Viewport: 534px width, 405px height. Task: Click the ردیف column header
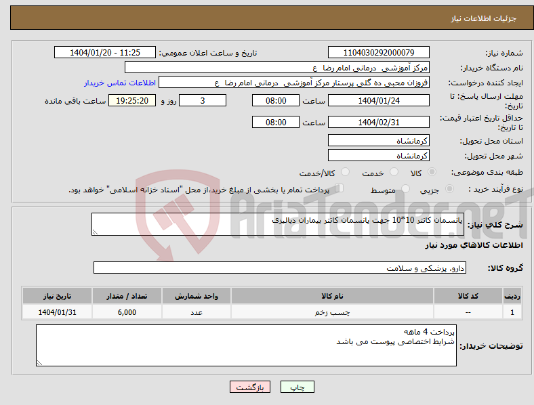click(x=512, y=296)
